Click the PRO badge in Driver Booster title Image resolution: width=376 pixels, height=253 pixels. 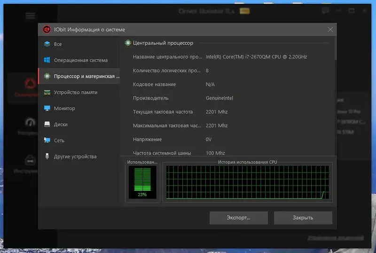[x=244, y=11]
